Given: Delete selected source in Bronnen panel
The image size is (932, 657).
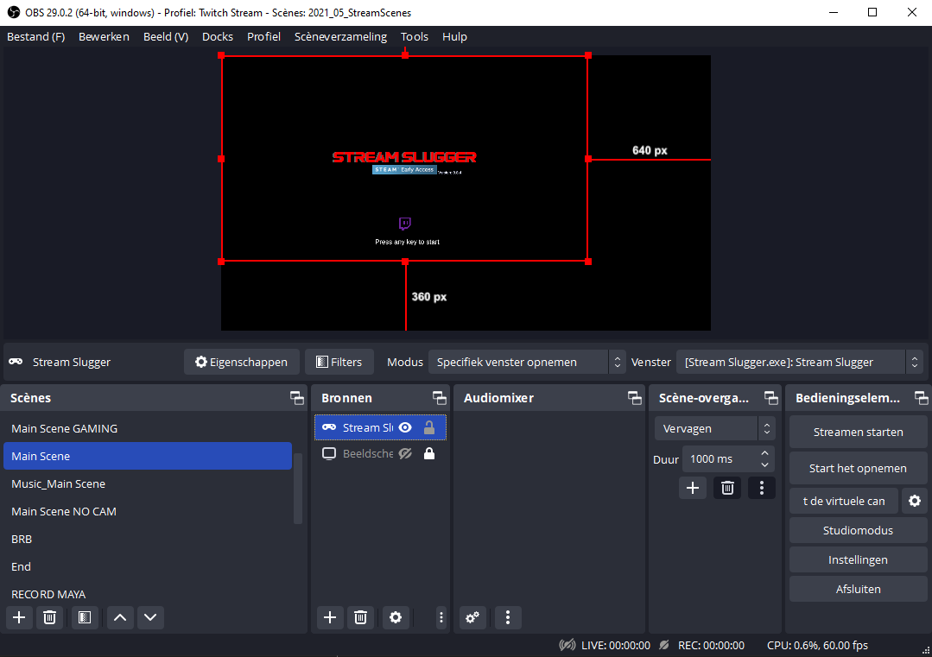Looking at the screenshot, I should tap(360, 617).
